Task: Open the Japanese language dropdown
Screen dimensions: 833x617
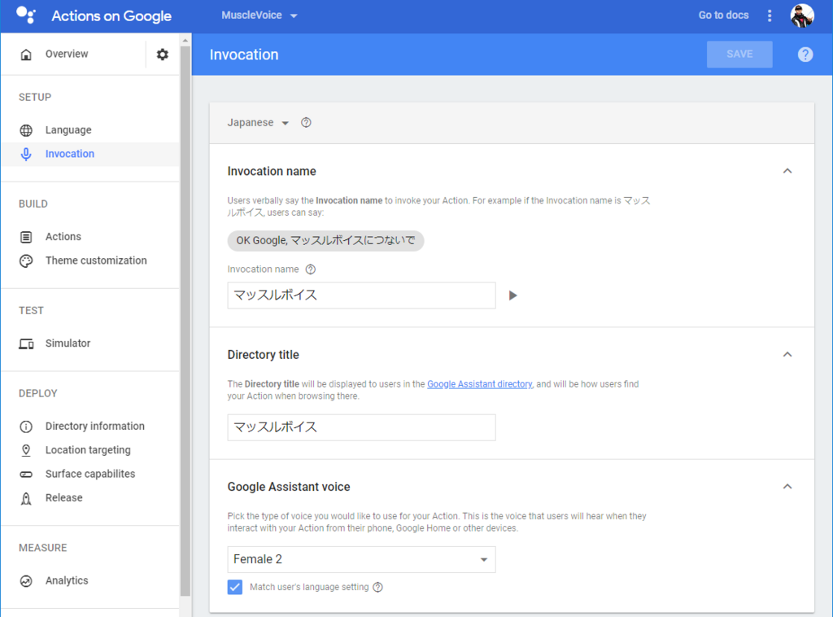Action: [258, 123]
